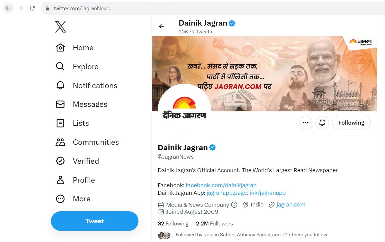Click the X logo in the sidebar
The height and width of the screenshot is (242, 385).
pos(60,27)
